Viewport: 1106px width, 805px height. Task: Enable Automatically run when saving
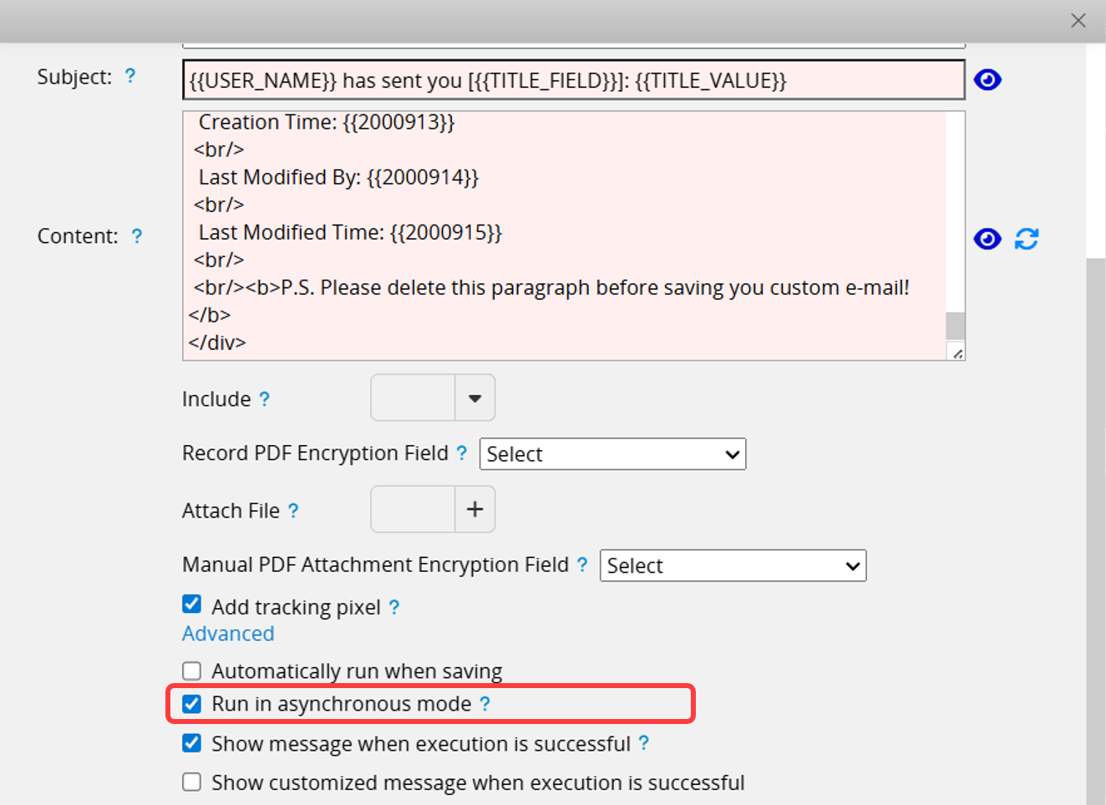(192, 671)
